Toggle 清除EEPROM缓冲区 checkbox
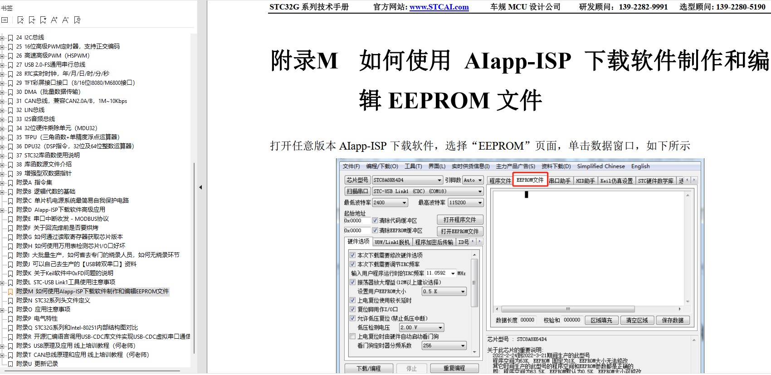The width and height of the screenshot is (771, 375). coord(375,230)
